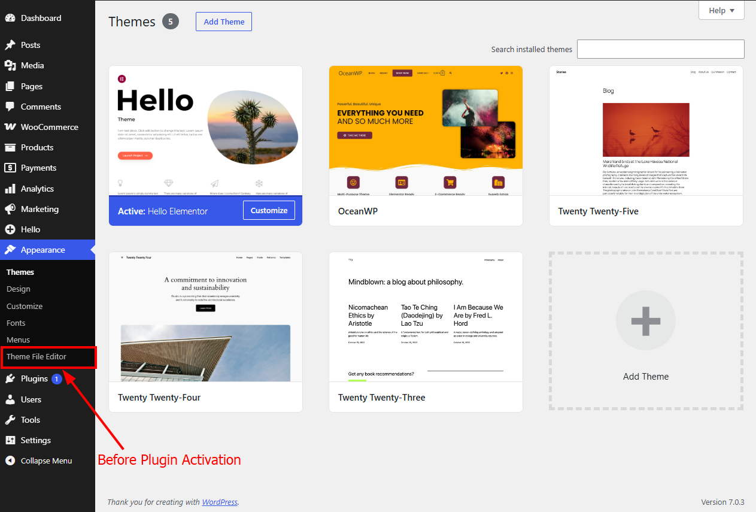Click the Analytics bar chart icon
This screenshot has width=756, height=512.
10,189
